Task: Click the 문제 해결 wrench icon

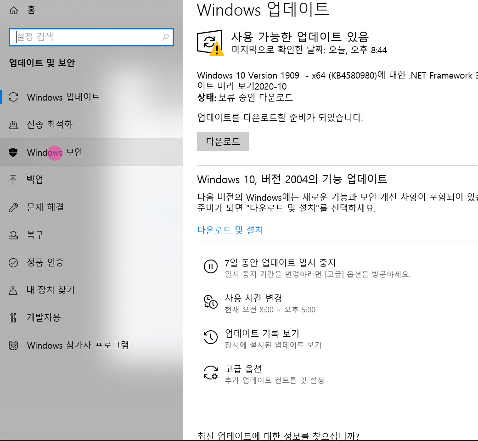Action: pos(13,207)
